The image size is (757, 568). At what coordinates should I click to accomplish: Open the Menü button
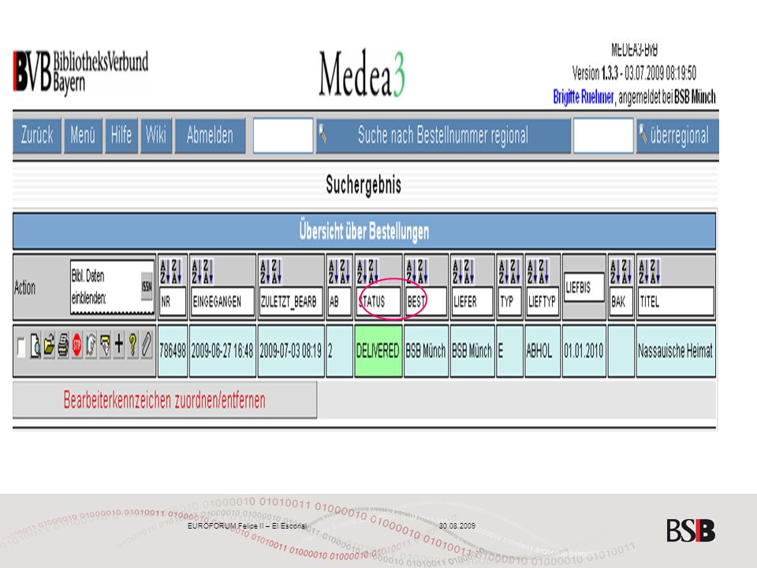coord(83,136)
